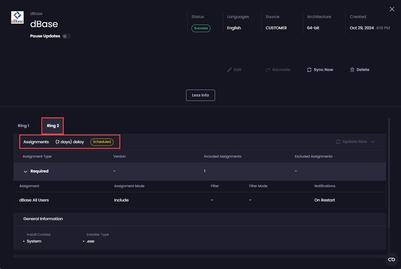This screenshot has width=401, height=269.
Task: Click the Delete trash can icon
Action: click(352, 70)
